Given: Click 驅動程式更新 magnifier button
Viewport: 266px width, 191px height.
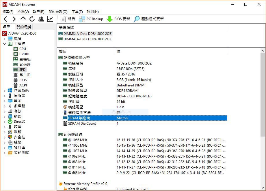Looking at the screenshot, I should tap(149, 19).
